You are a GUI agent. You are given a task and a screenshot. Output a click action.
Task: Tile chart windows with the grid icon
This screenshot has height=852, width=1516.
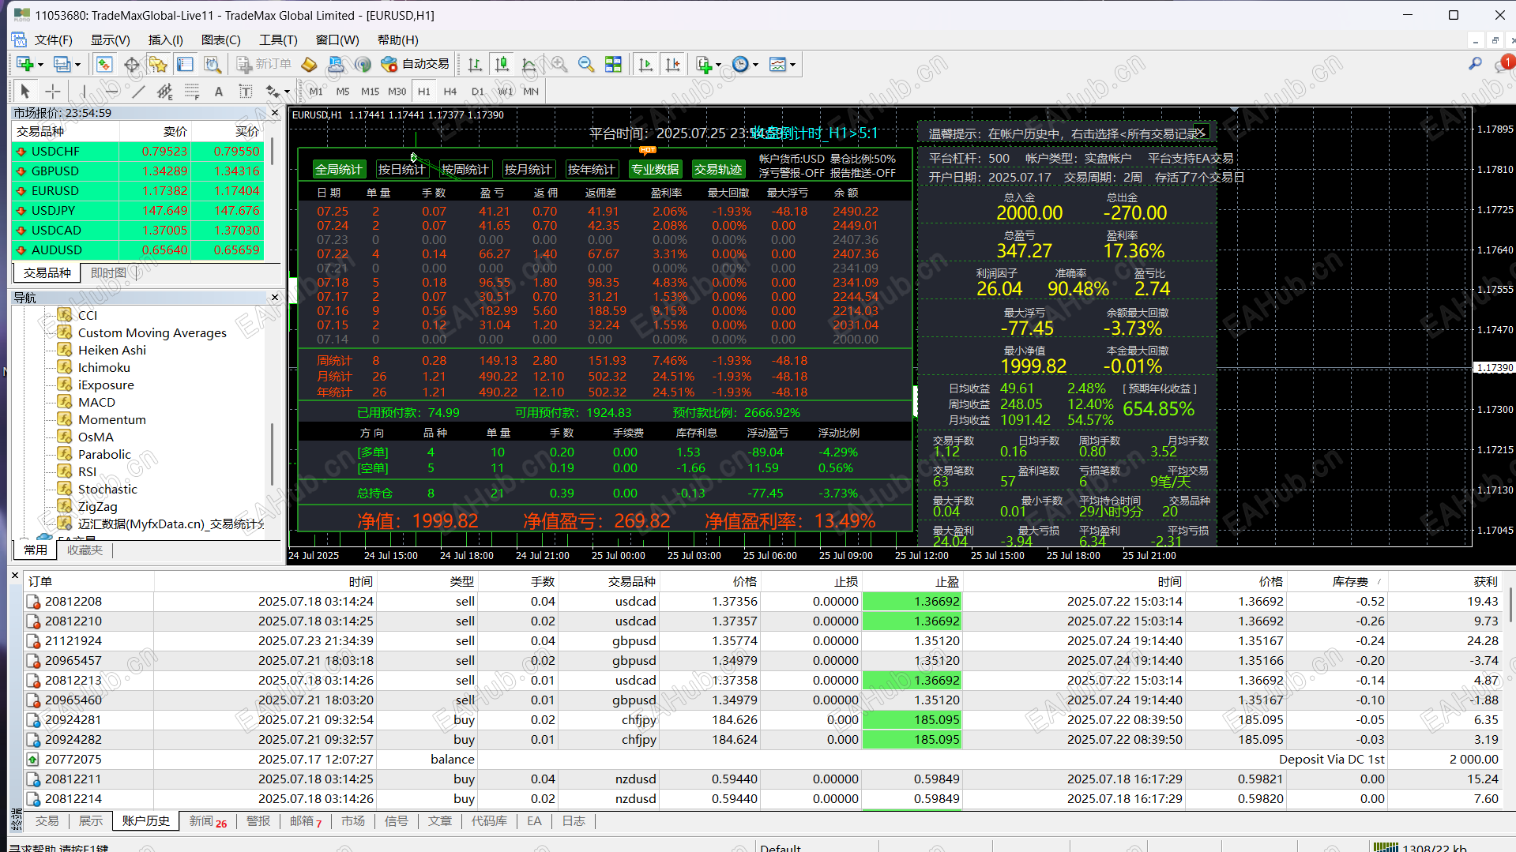tap(613, 65)
